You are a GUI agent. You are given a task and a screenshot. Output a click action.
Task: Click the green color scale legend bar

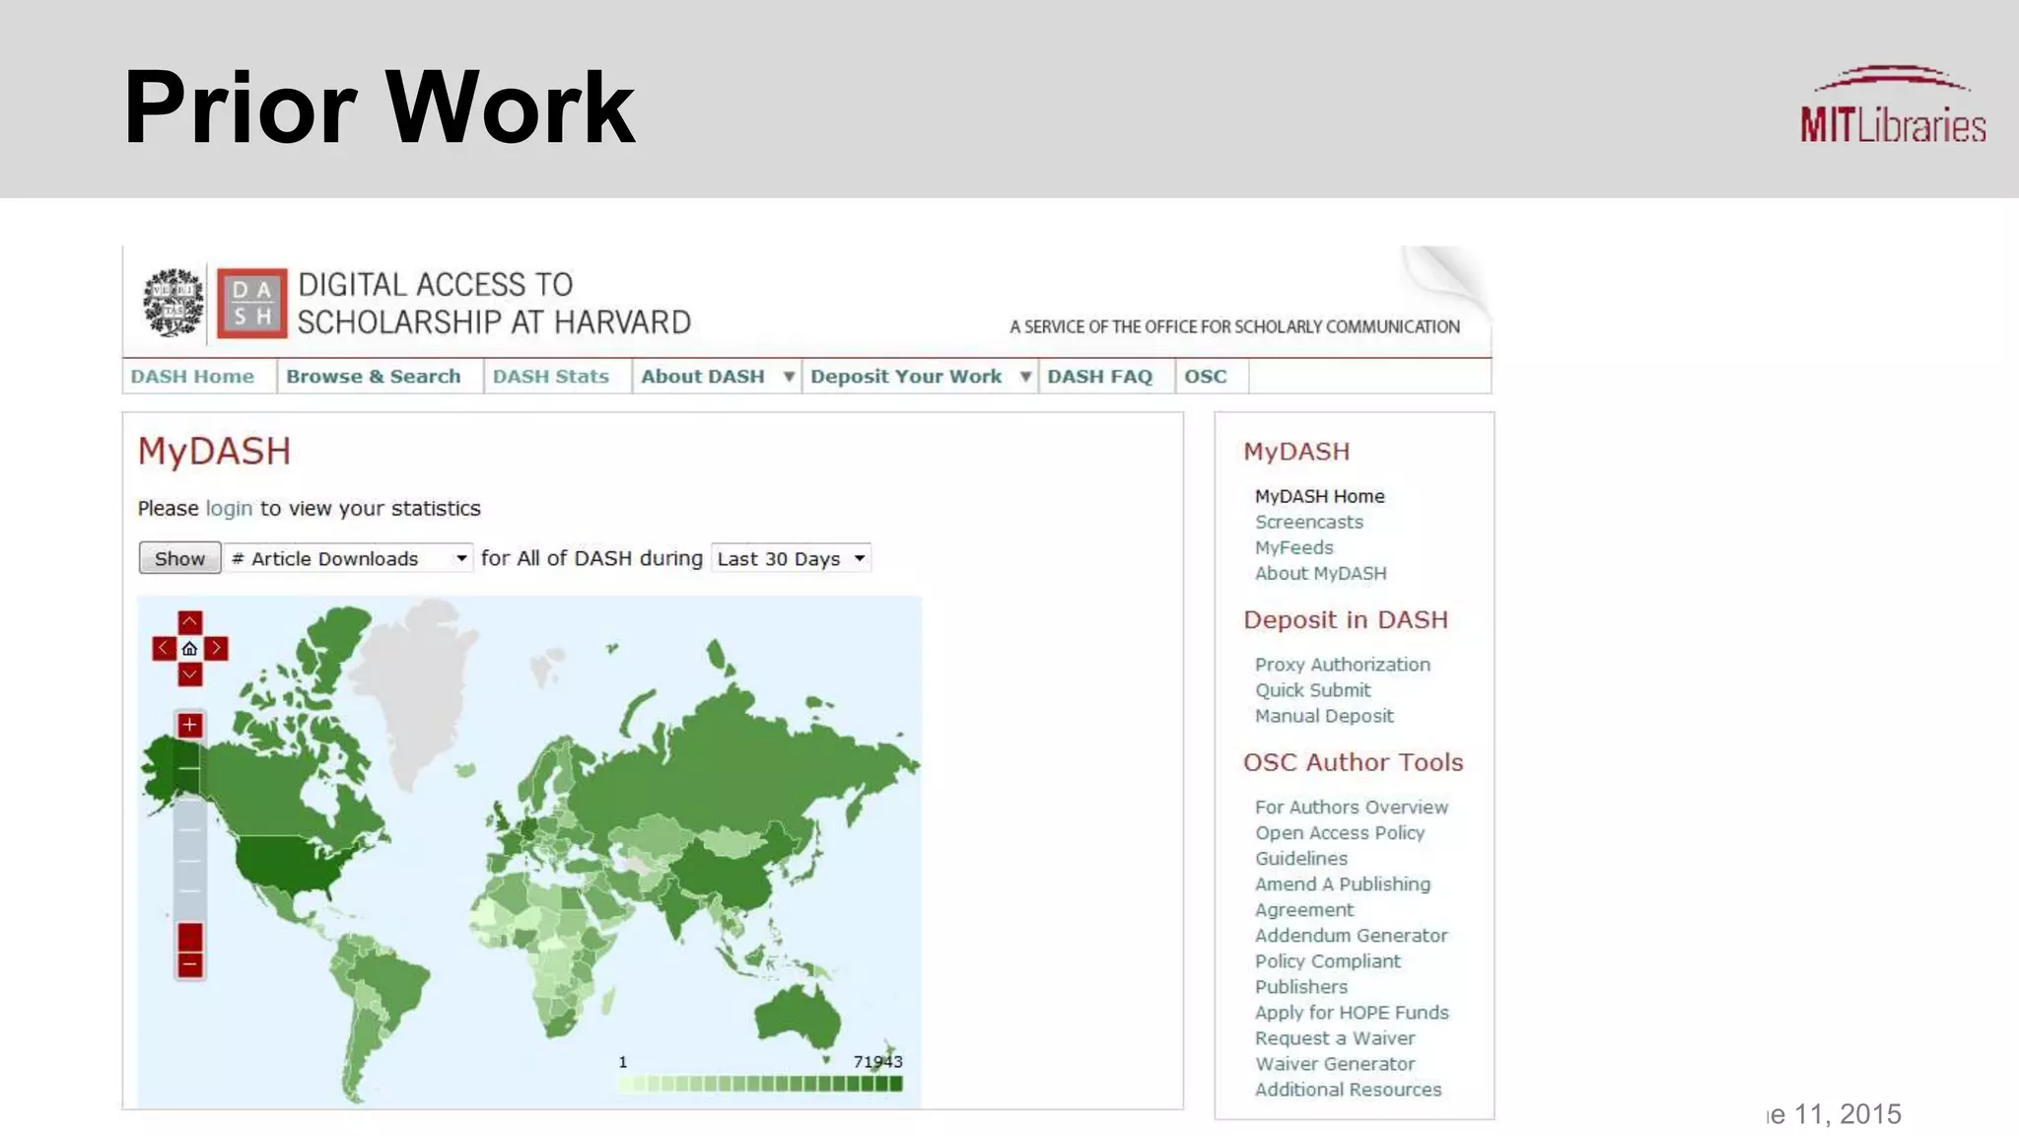760,1084
